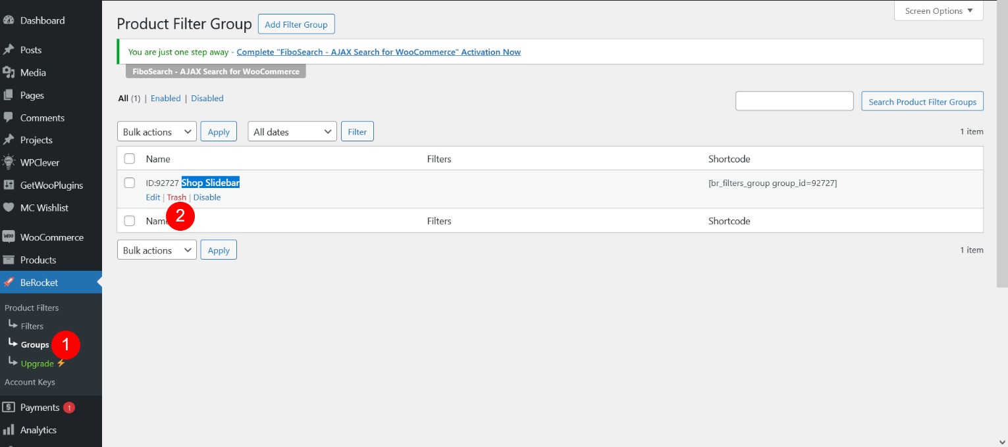Click the Analytics bar chart icon
This screenshot has width=1008, height=447.
[9, 430]
